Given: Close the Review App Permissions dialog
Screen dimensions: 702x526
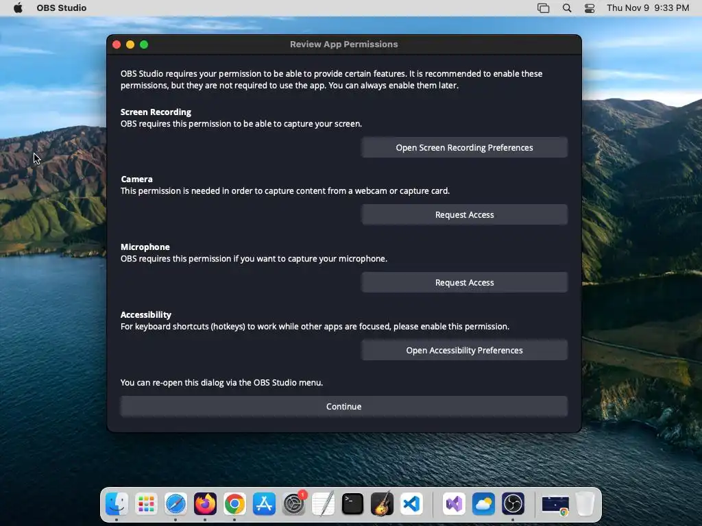Looking at the screenshot, I should click(x=117, y=45).
